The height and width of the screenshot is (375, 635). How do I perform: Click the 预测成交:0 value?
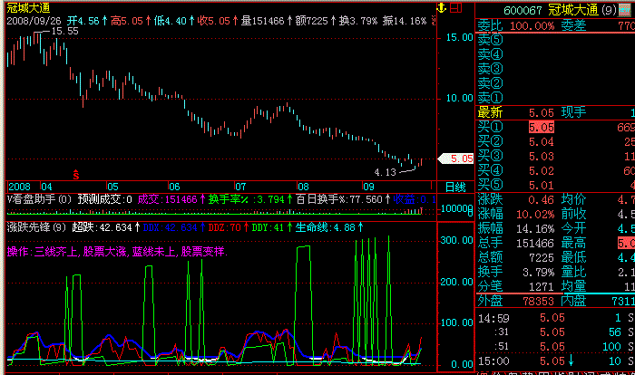point(105,199)
